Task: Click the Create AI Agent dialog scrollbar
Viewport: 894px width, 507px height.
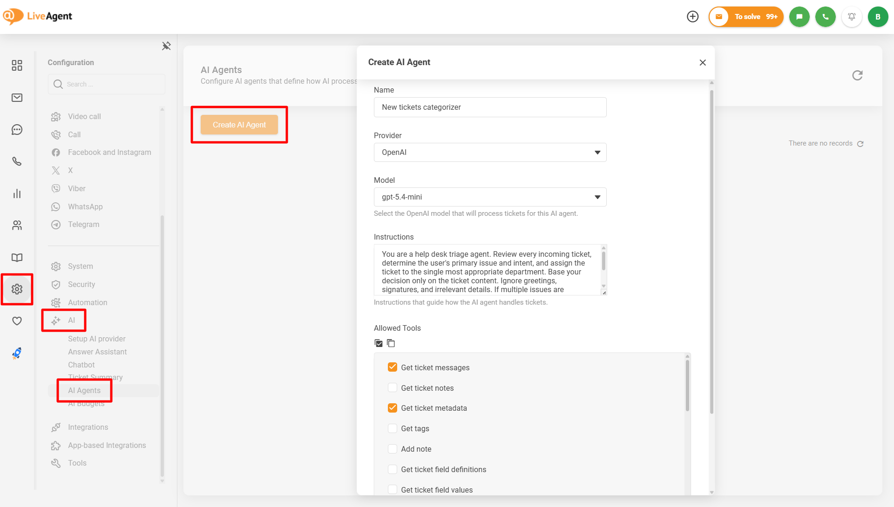Action: [x=711, y=251]
